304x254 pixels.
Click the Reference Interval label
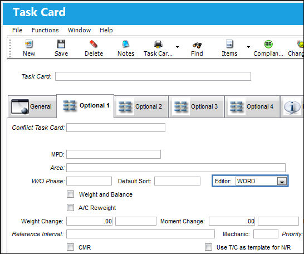click(38, 234)
